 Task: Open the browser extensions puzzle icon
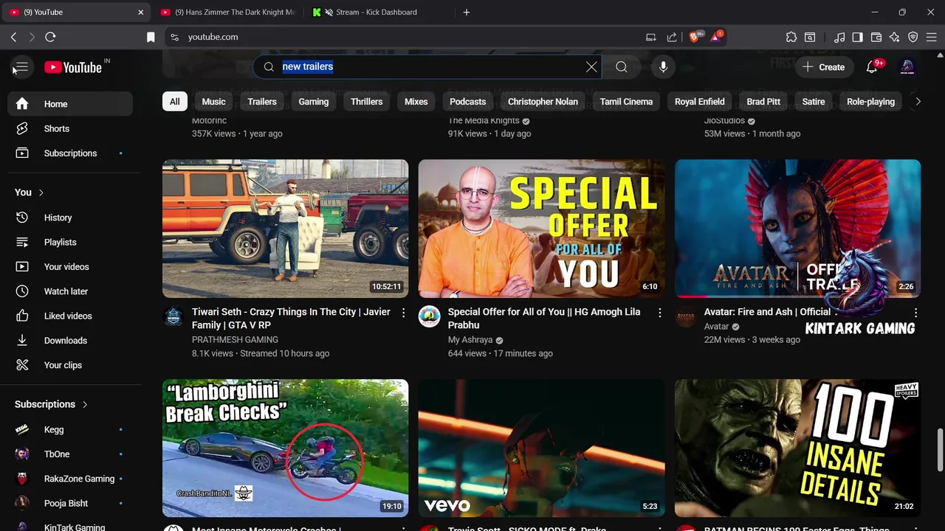791,37
